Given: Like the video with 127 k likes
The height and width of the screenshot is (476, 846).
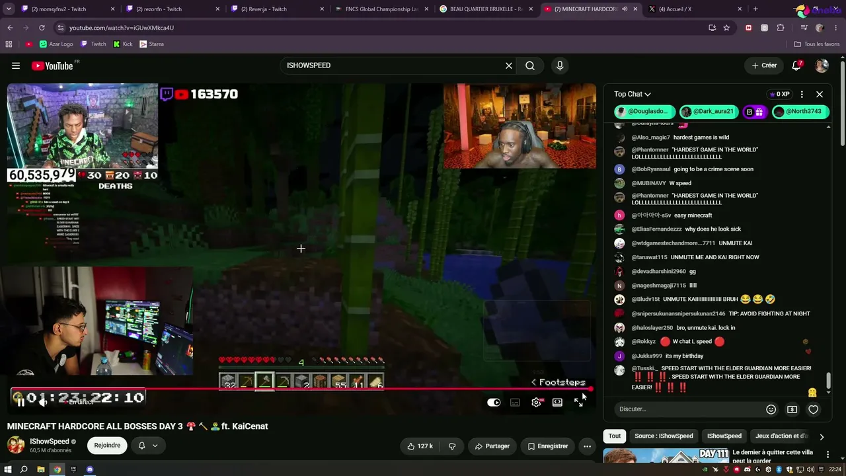Looking at the screenshot, I should click(420, 446).
